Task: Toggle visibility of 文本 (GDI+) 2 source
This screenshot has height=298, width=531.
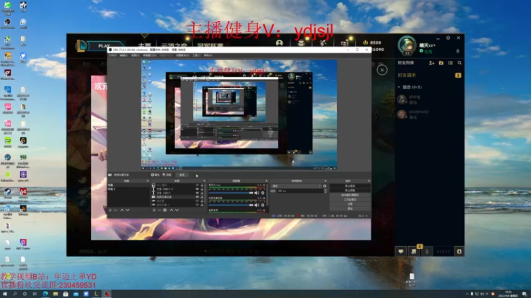Action: pos(197,189)
